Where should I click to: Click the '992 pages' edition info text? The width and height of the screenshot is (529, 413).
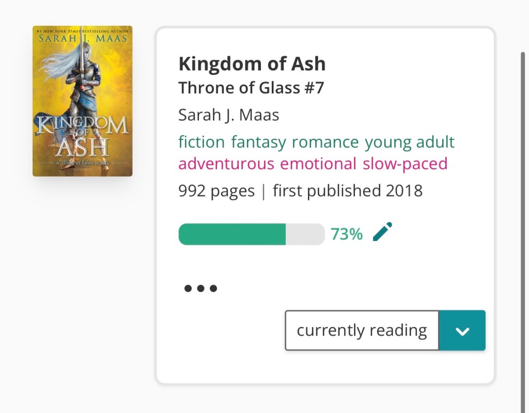click(x=216, y=191)
